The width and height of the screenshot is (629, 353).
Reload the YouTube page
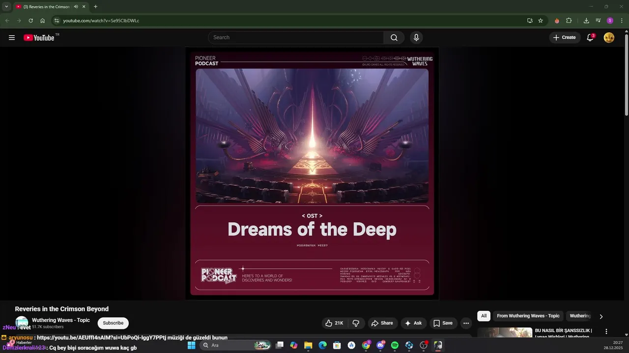click(30, 21)
